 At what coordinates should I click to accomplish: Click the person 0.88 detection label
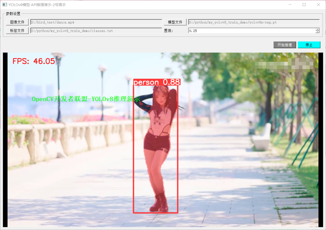(157, 82)
